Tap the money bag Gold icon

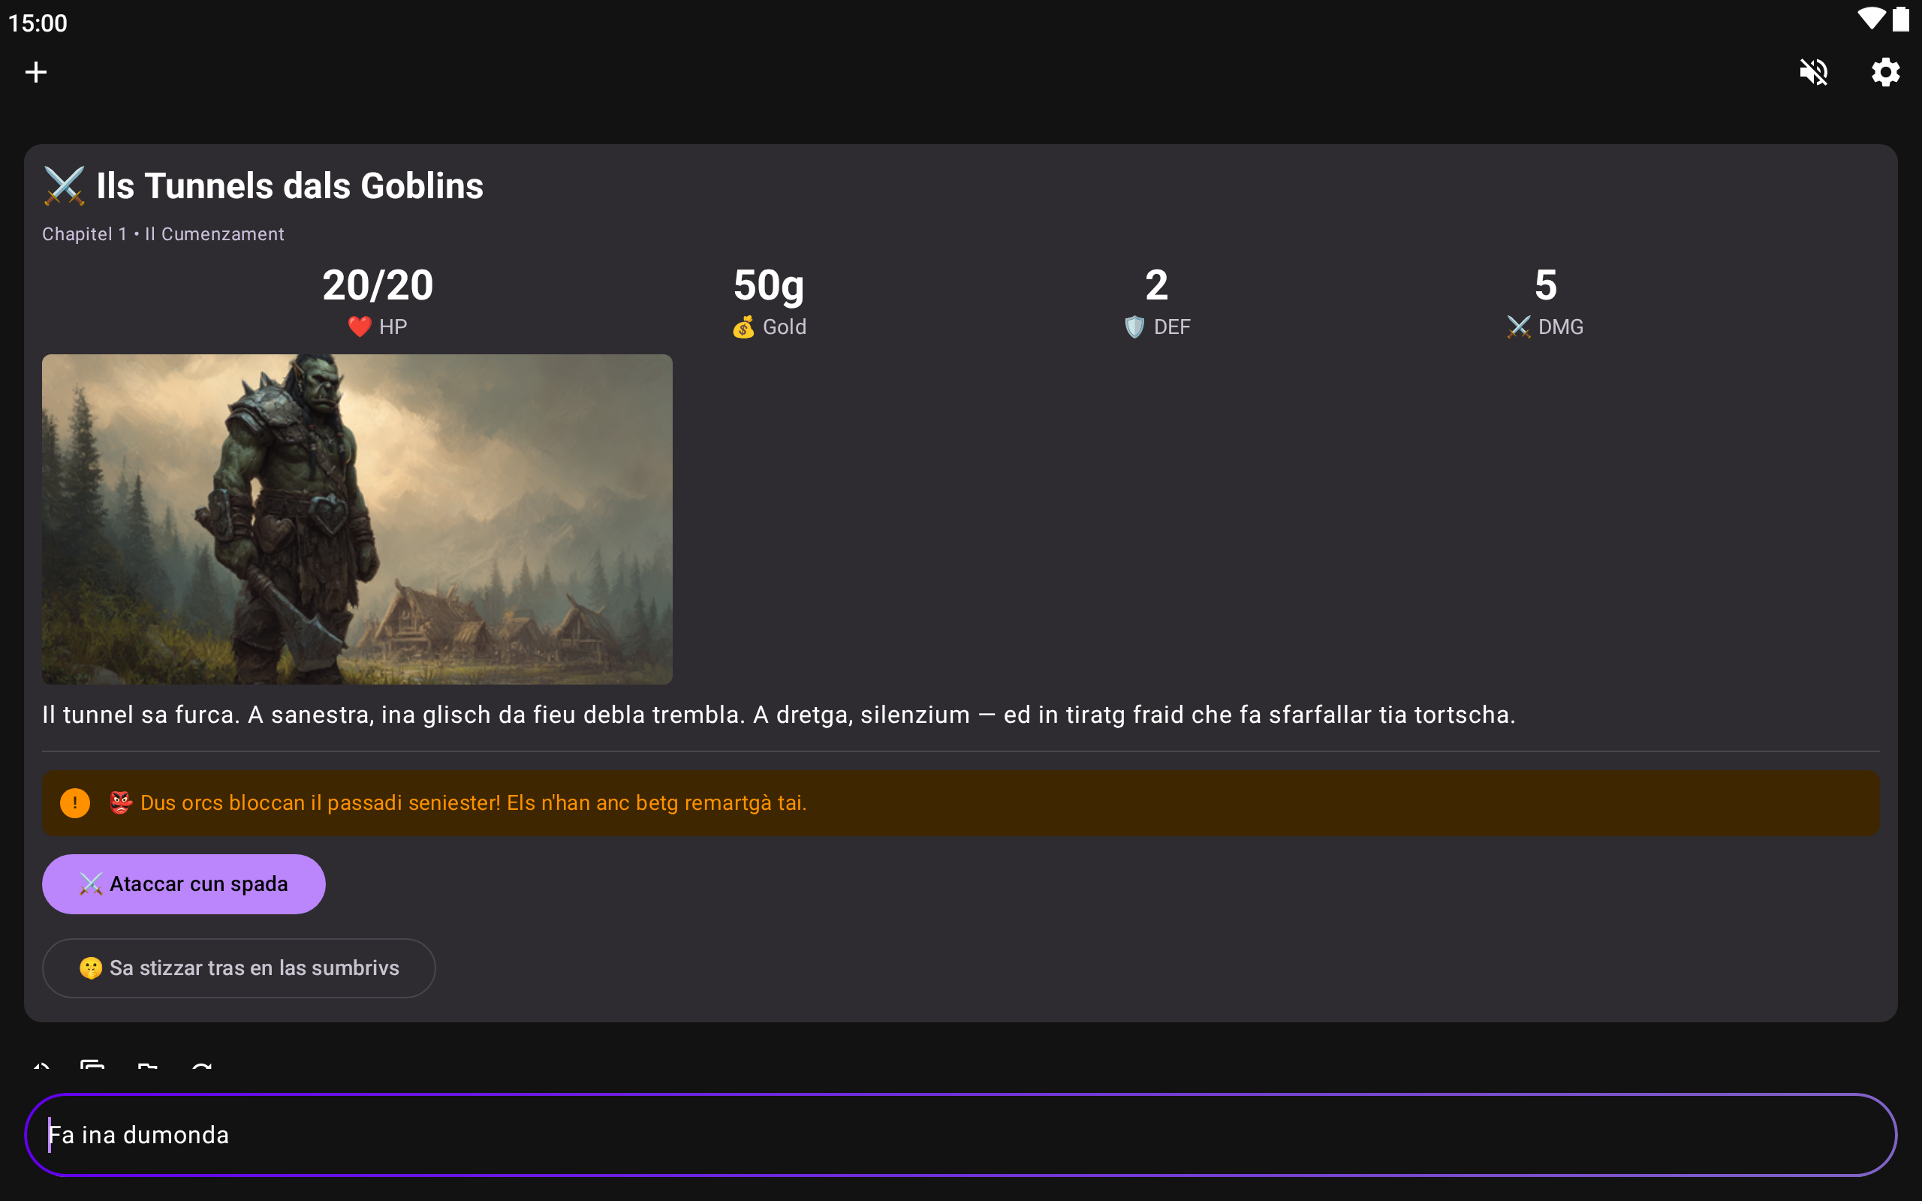743,327
